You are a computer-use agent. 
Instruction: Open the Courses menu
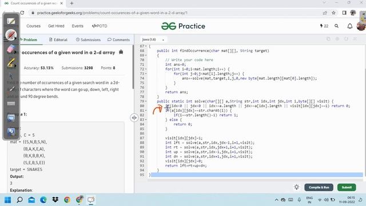tap(33, 26)
